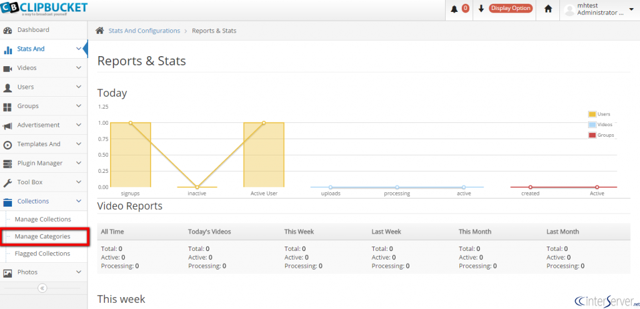Click the Collections folder icon
This screenshot has width=640, height=309.
(7, 202)
